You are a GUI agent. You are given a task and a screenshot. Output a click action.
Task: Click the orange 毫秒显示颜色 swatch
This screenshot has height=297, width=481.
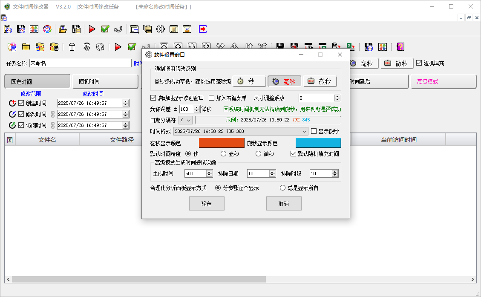tap(222, 143)
